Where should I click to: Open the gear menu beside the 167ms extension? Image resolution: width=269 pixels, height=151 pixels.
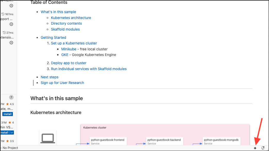(x=11, y=24)
